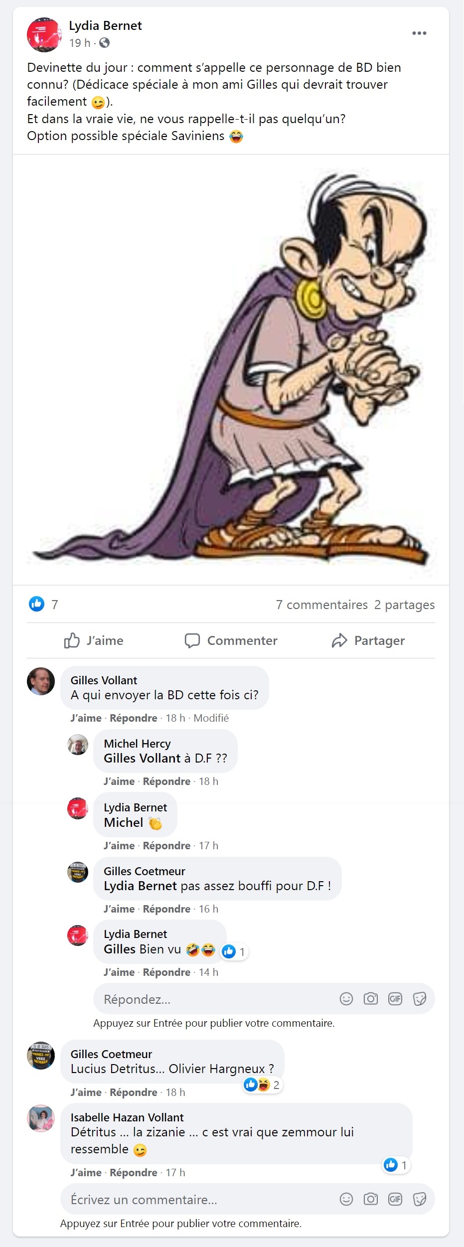Click the sticker icon in reply field
The height and width of the screenshot is (1247, 464).
pyautogui.click(x=420, y=999)
